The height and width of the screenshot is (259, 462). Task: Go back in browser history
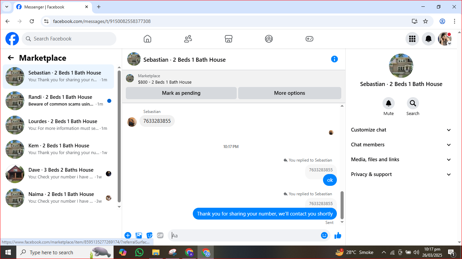click(x=7, y=21)
